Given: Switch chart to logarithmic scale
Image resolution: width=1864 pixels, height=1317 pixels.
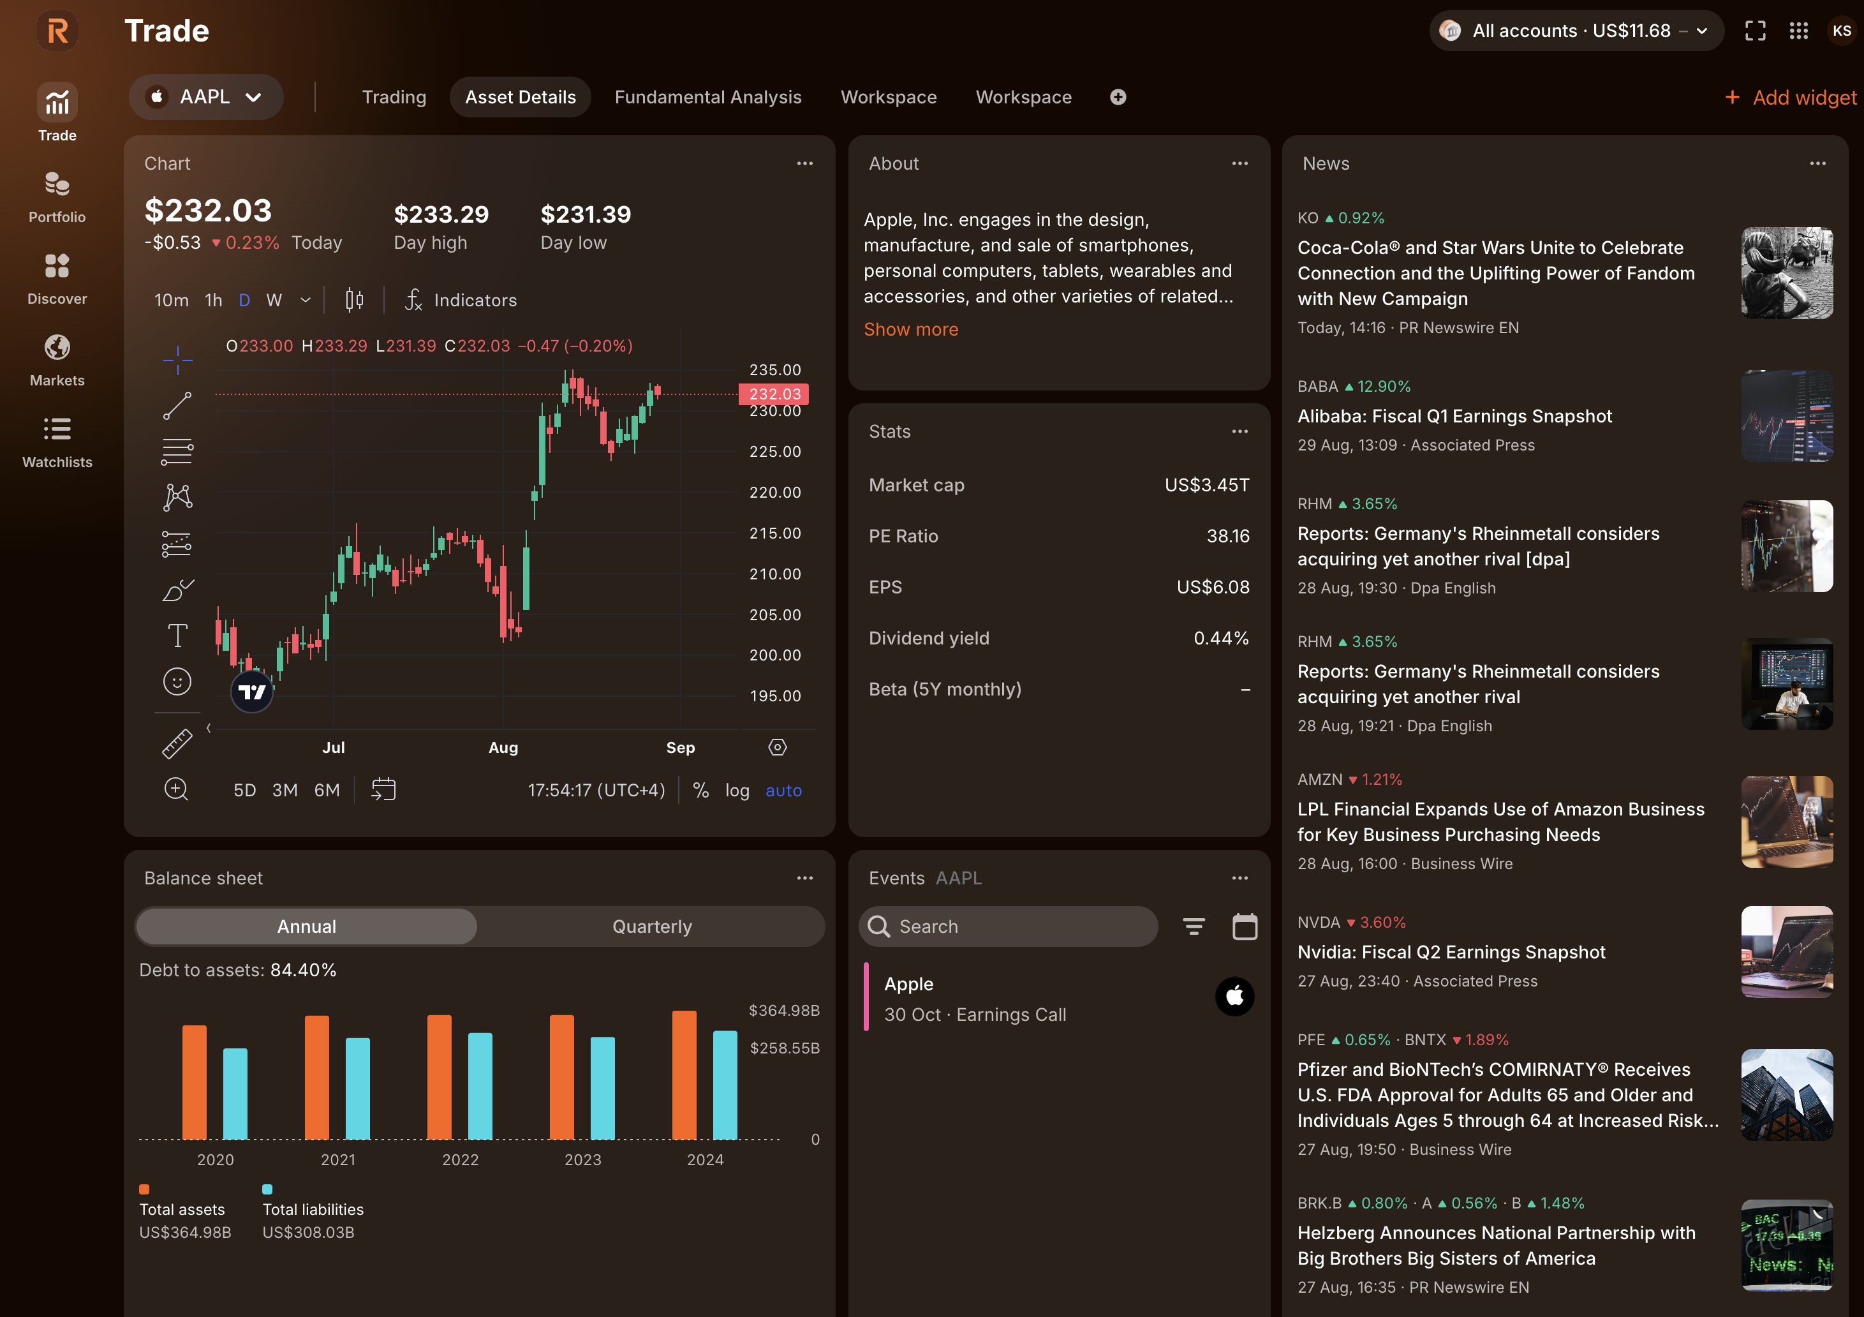Looking at the screenshot, I should coord(737,790).
